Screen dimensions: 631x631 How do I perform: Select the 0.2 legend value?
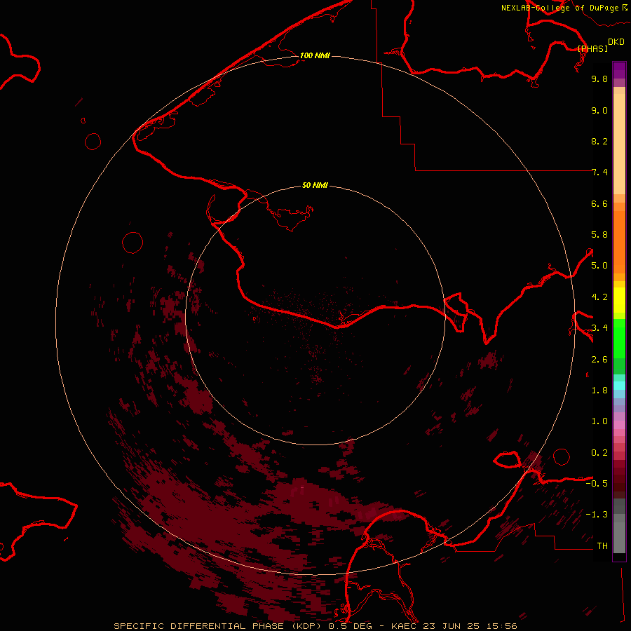(599, 453)
